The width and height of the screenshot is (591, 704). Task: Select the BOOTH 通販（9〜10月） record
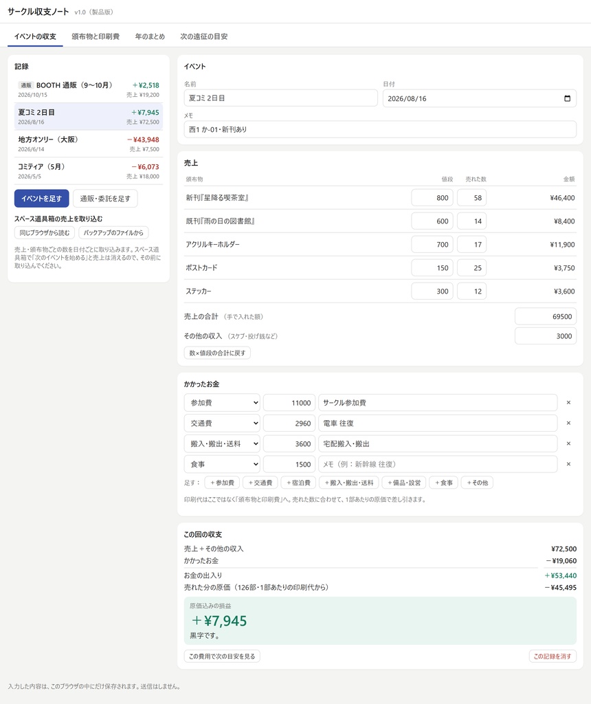(89, 89)
